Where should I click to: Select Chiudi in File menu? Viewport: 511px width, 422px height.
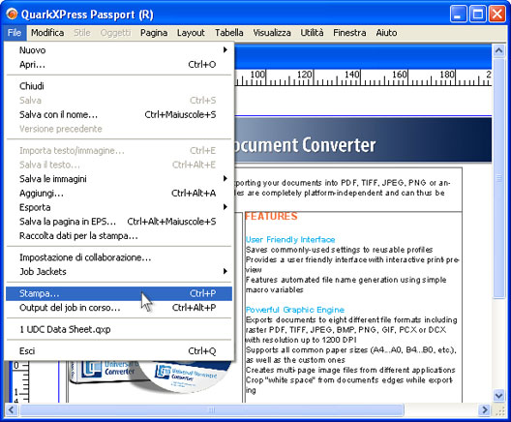pos(119,86)
